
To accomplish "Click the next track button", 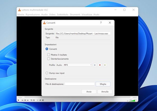I will coord(28,100).
